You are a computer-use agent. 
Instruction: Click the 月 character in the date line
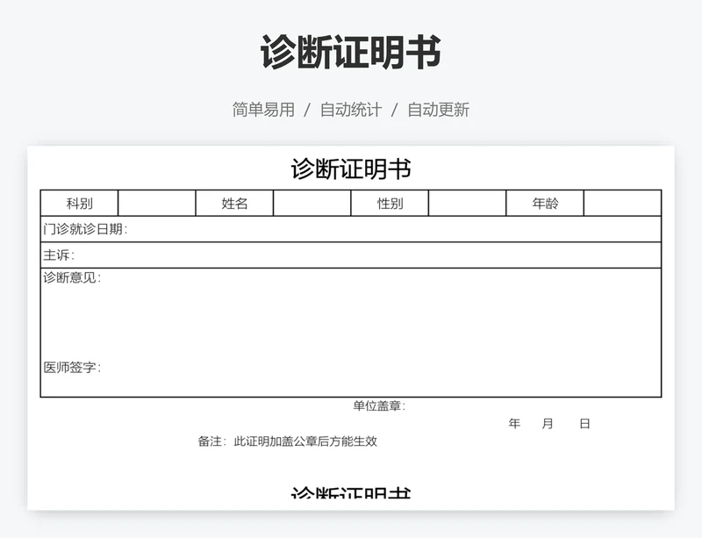click(x=548, y=423)
